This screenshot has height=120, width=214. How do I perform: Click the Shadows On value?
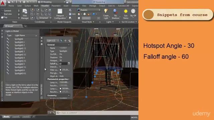61,57
